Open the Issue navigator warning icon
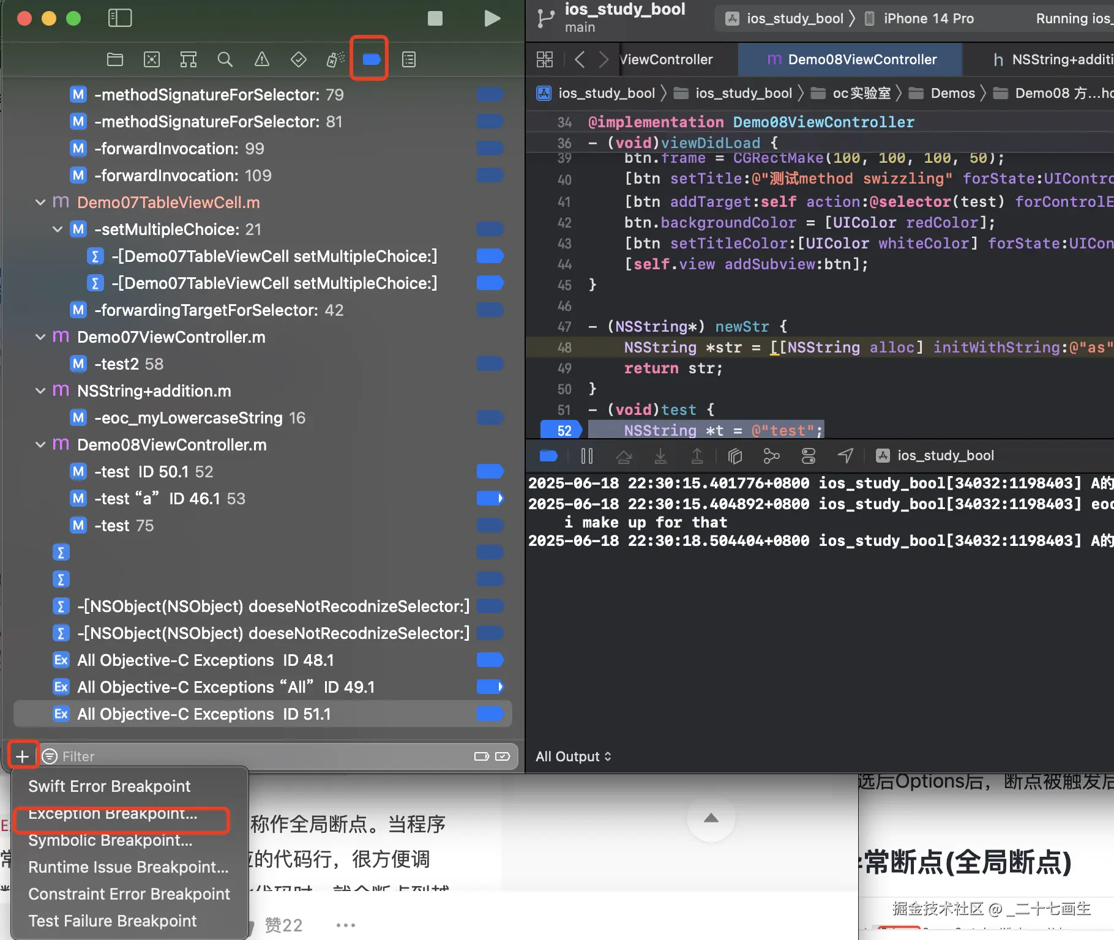Image resolution: width=1114 pixels, height=940 pixels. pos(262,59)
